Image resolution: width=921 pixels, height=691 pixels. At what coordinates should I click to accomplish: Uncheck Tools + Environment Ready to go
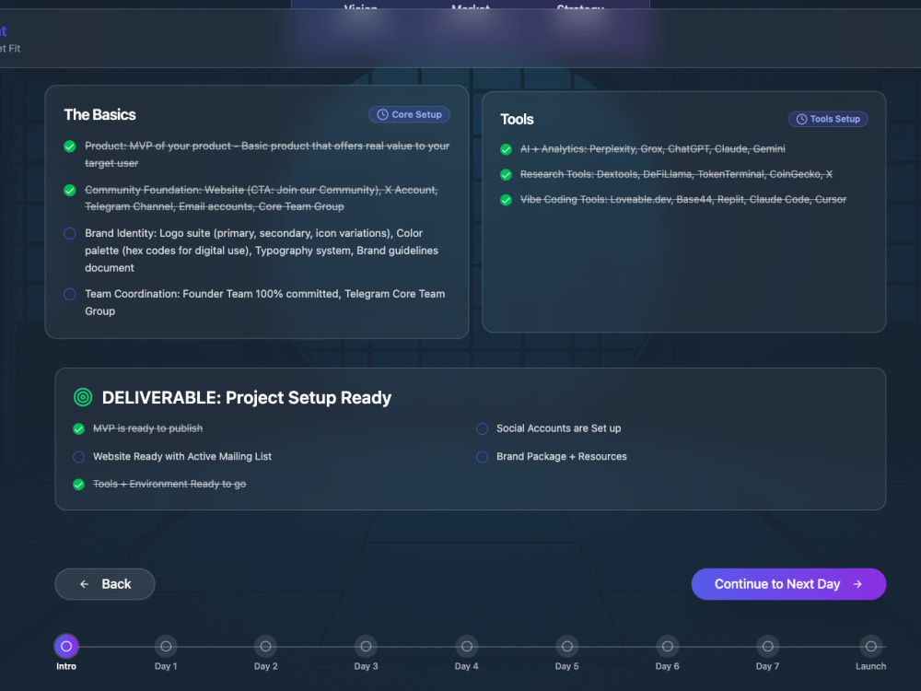click(x=78, y=485)
